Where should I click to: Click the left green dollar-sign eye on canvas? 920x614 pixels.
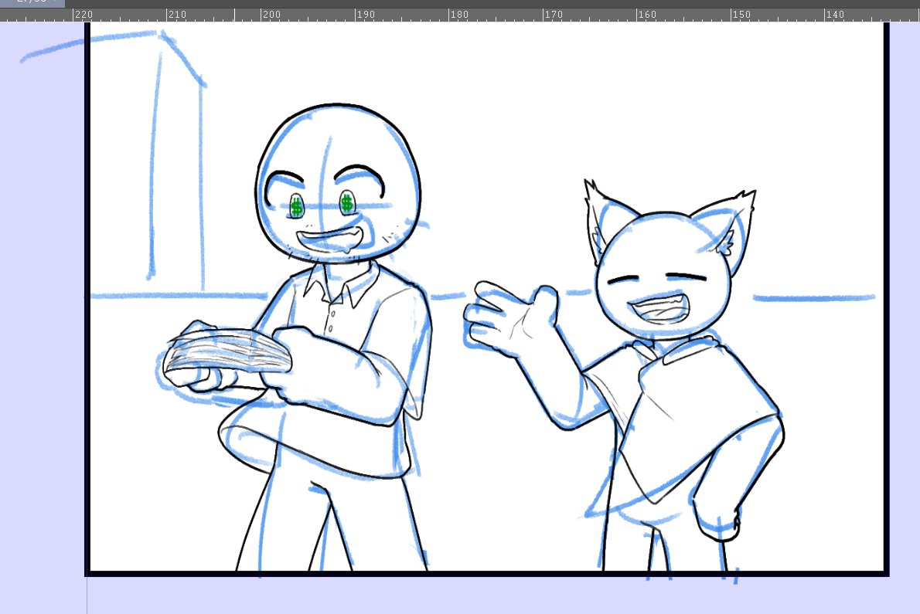pos(297,207)
